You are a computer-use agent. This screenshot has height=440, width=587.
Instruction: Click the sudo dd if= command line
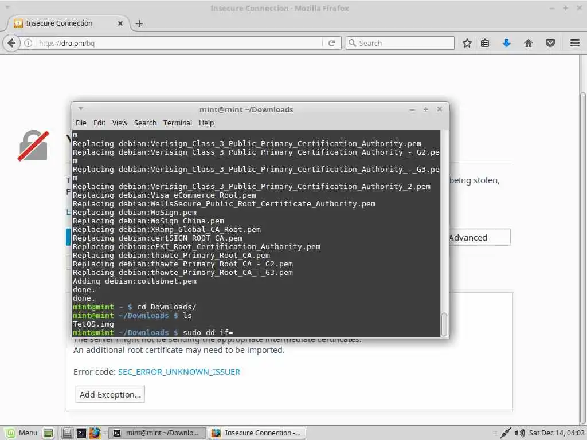pyautogui.click(x=208, y=333)
